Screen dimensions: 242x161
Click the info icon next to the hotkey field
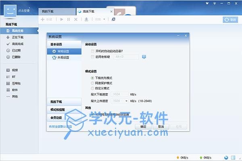pyautogui.click(x=144, y=57)
